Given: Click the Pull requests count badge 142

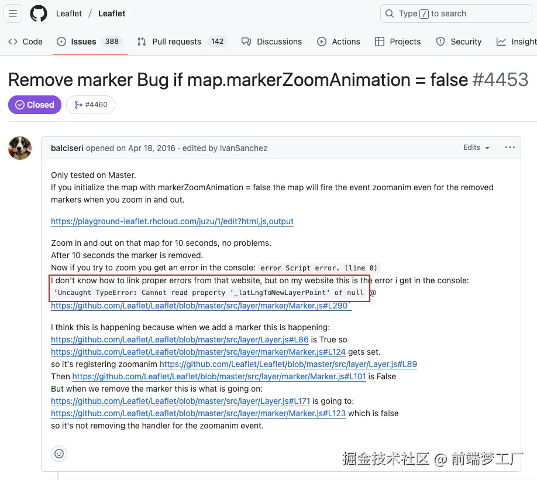Looking at the screenshot, I should click(217, 42).
